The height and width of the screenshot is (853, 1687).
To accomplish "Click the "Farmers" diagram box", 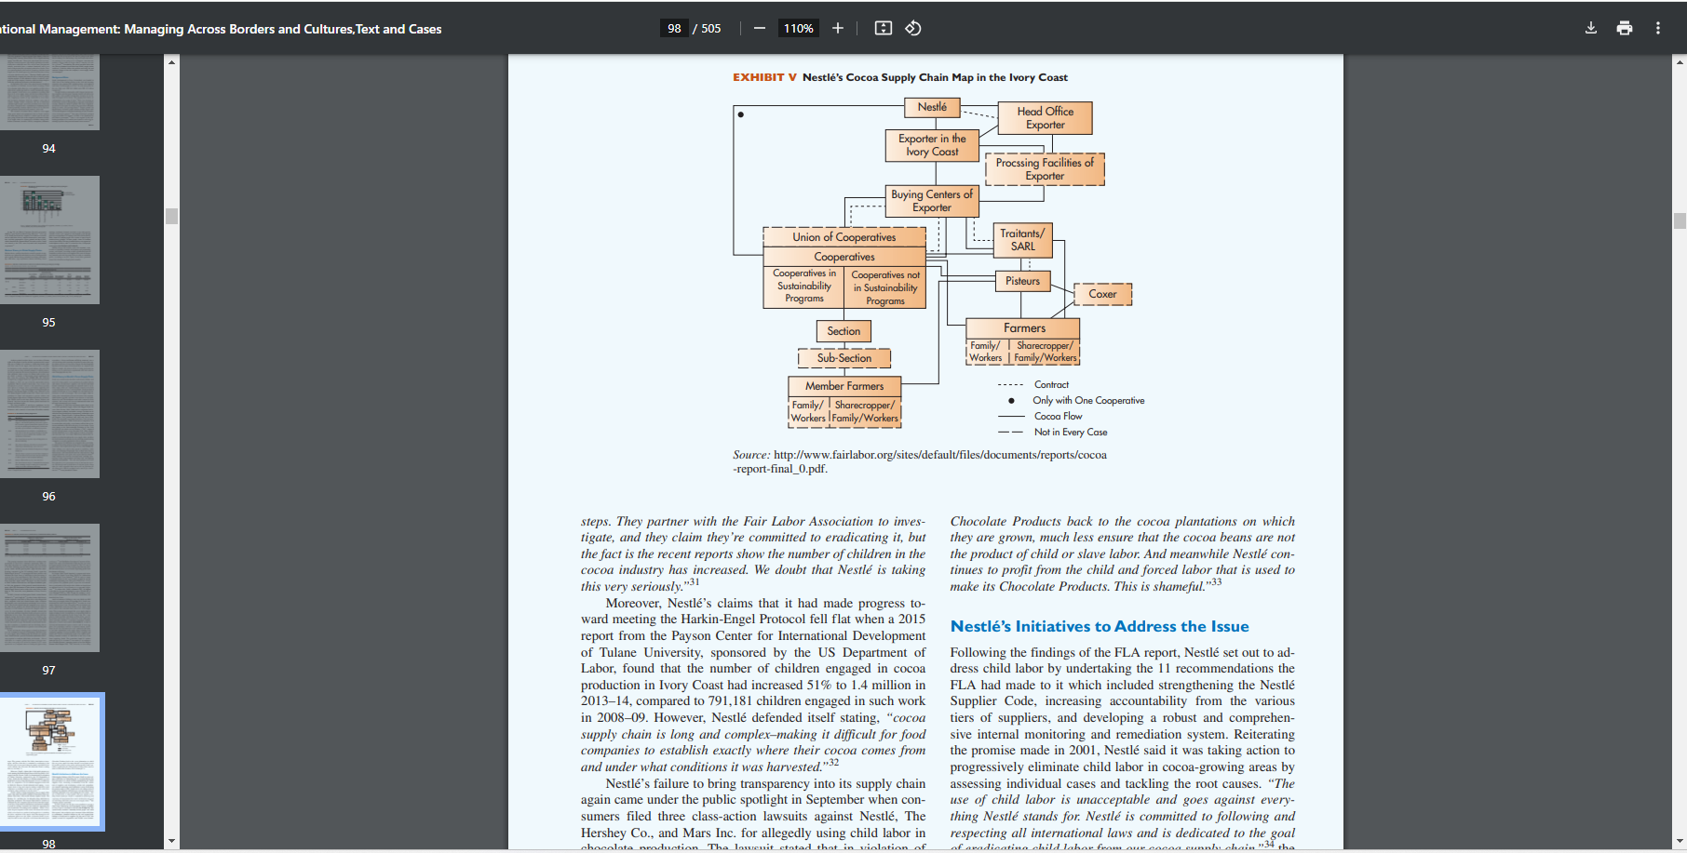I will [x=1023, y=328].
